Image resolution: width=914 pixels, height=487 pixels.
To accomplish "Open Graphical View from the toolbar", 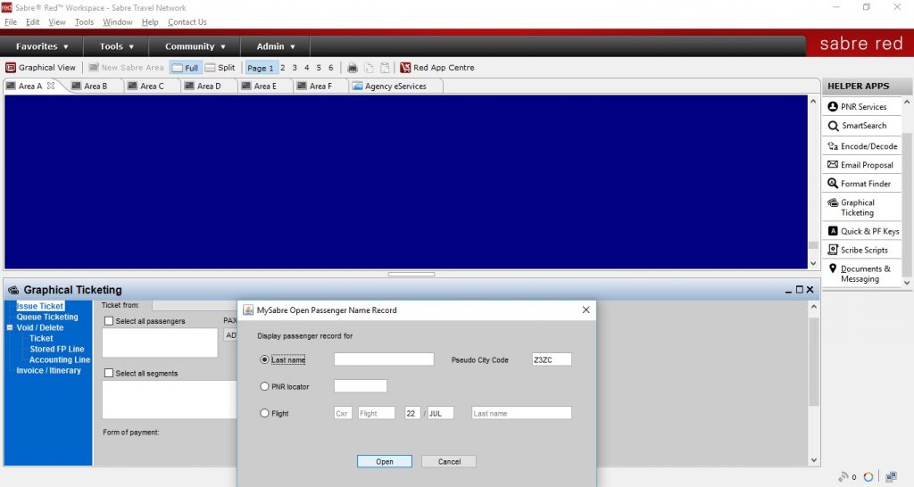I will coord(41,68).
